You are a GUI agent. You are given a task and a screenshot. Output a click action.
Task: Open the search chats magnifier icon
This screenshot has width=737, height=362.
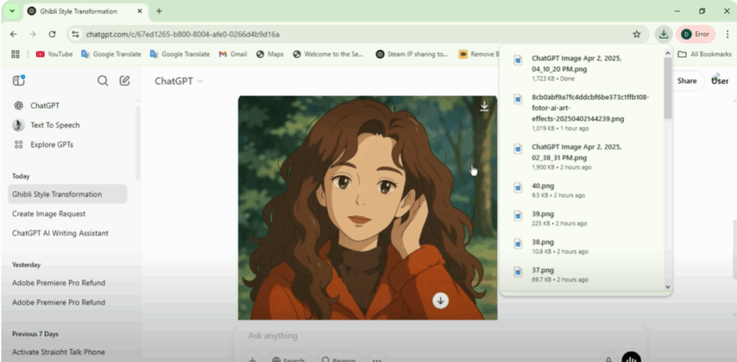[x=103, y=81]
